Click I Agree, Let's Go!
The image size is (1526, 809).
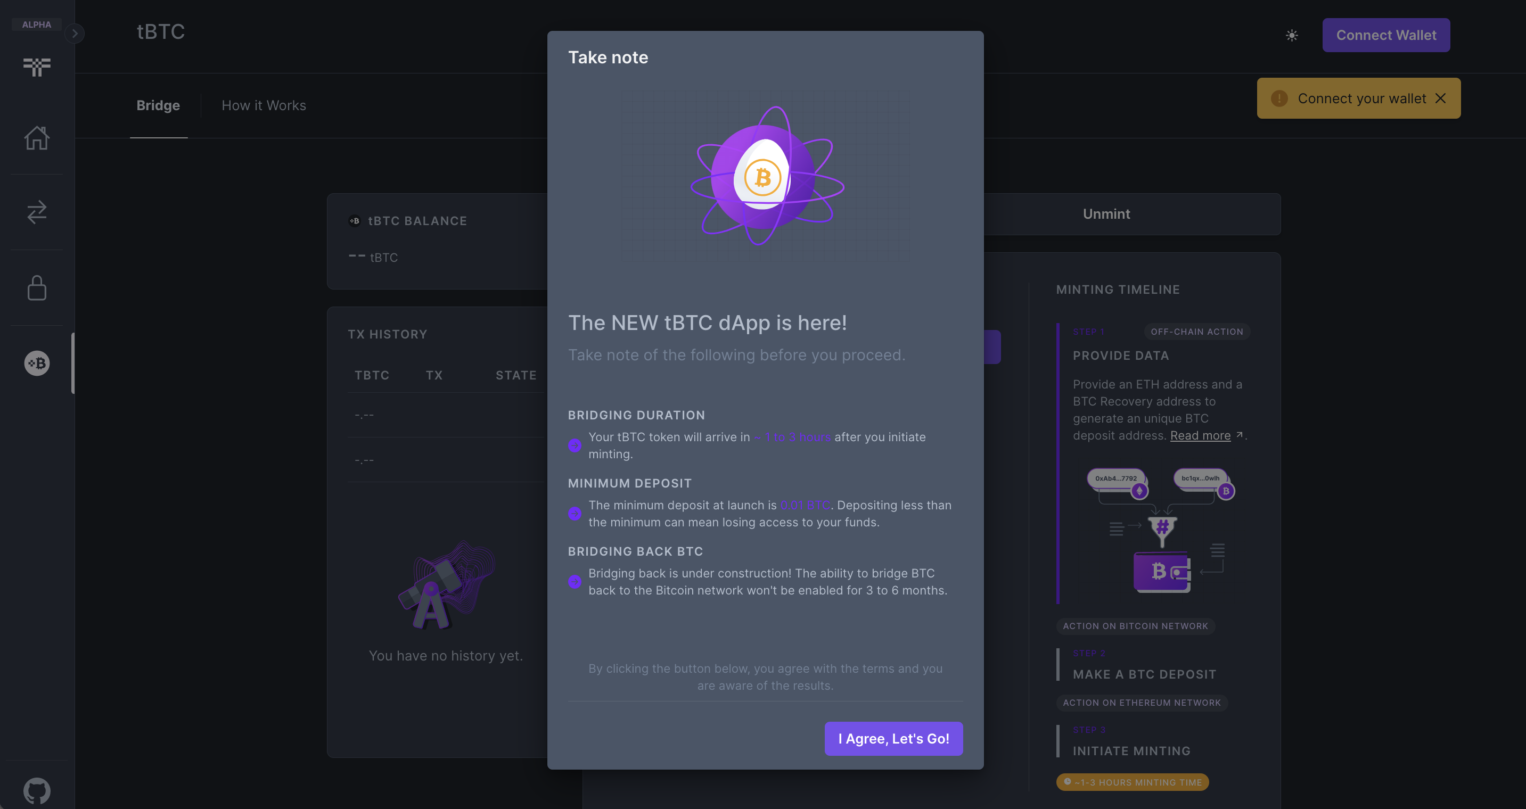click(x=893, y=739)
